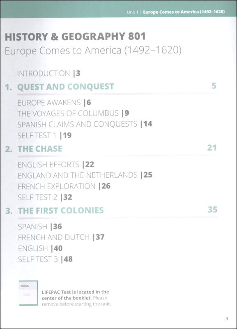Open the French Exploration entry
237x329 pixels.
64,186
